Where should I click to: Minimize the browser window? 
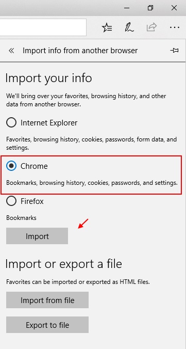point(127,8)
